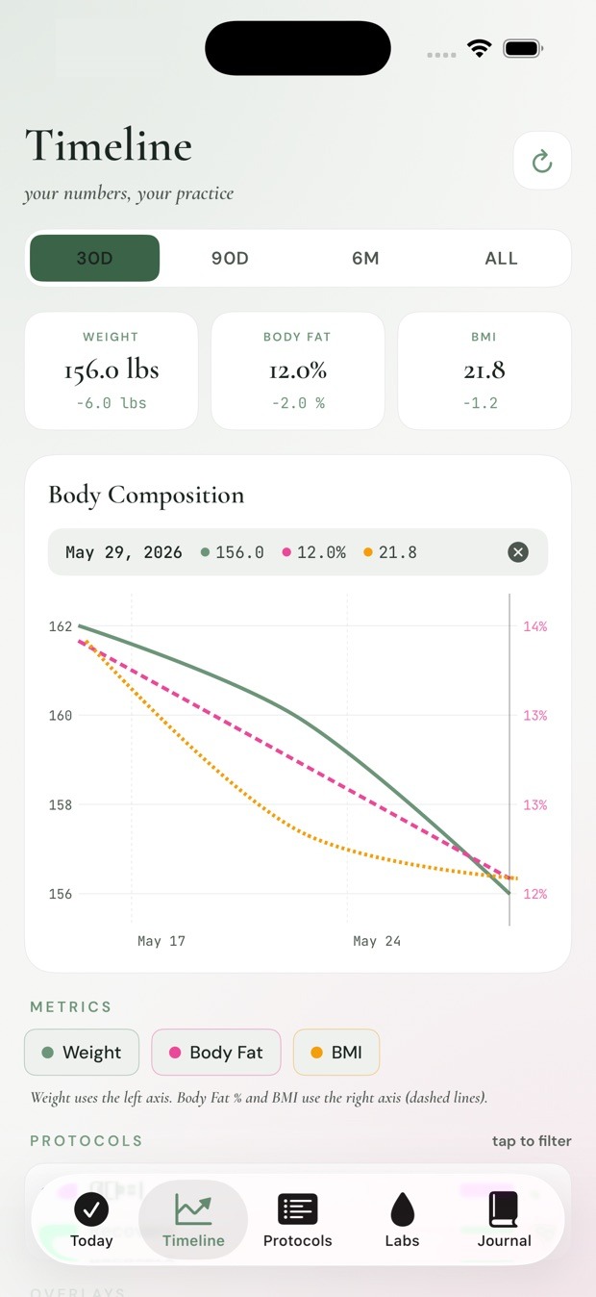Select the 30D time range
The width and height of the screenshot is (596, 1297).
(94, 258)
